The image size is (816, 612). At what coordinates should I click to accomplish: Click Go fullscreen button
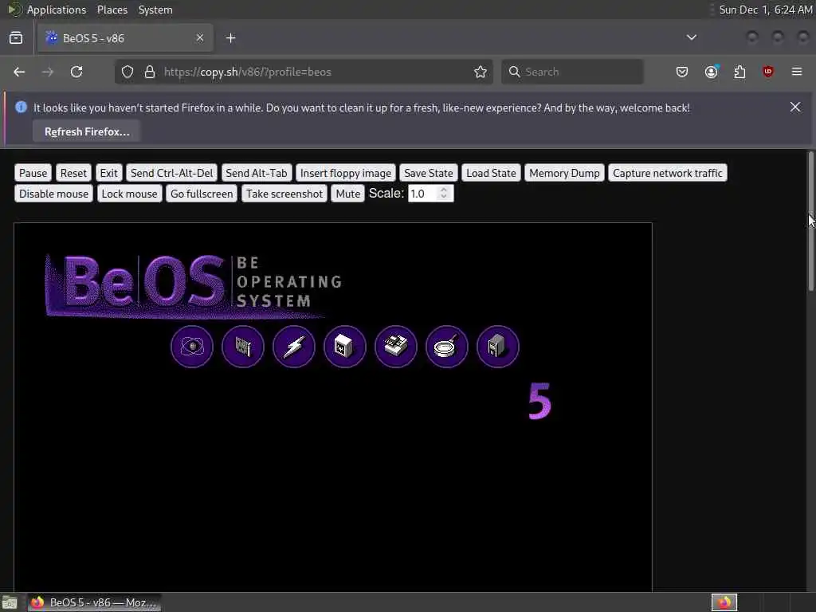(x=202, y=194)
